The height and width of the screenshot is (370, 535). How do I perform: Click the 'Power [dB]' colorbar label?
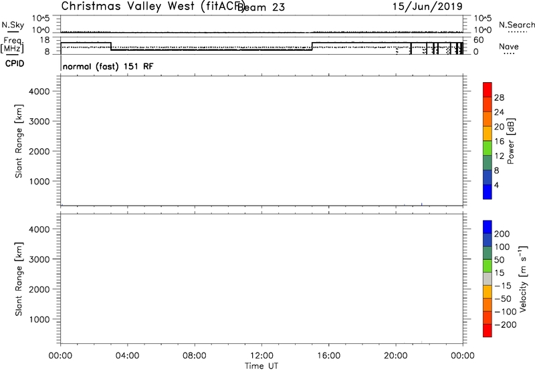[x=511, y=141]
